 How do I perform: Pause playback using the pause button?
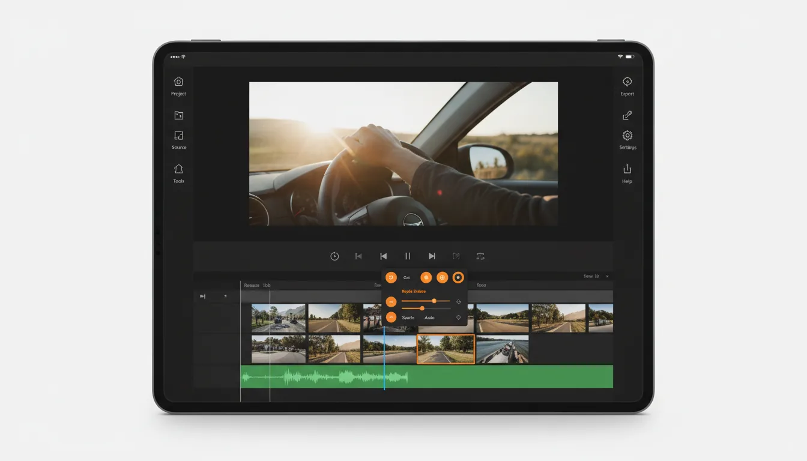pyautogui.click(x=408, y=256)
